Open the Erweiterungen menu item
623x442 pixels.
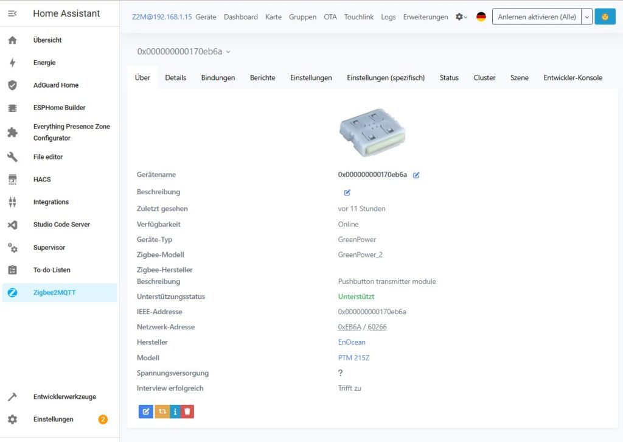pyautogui.click(x=425, y=17)
